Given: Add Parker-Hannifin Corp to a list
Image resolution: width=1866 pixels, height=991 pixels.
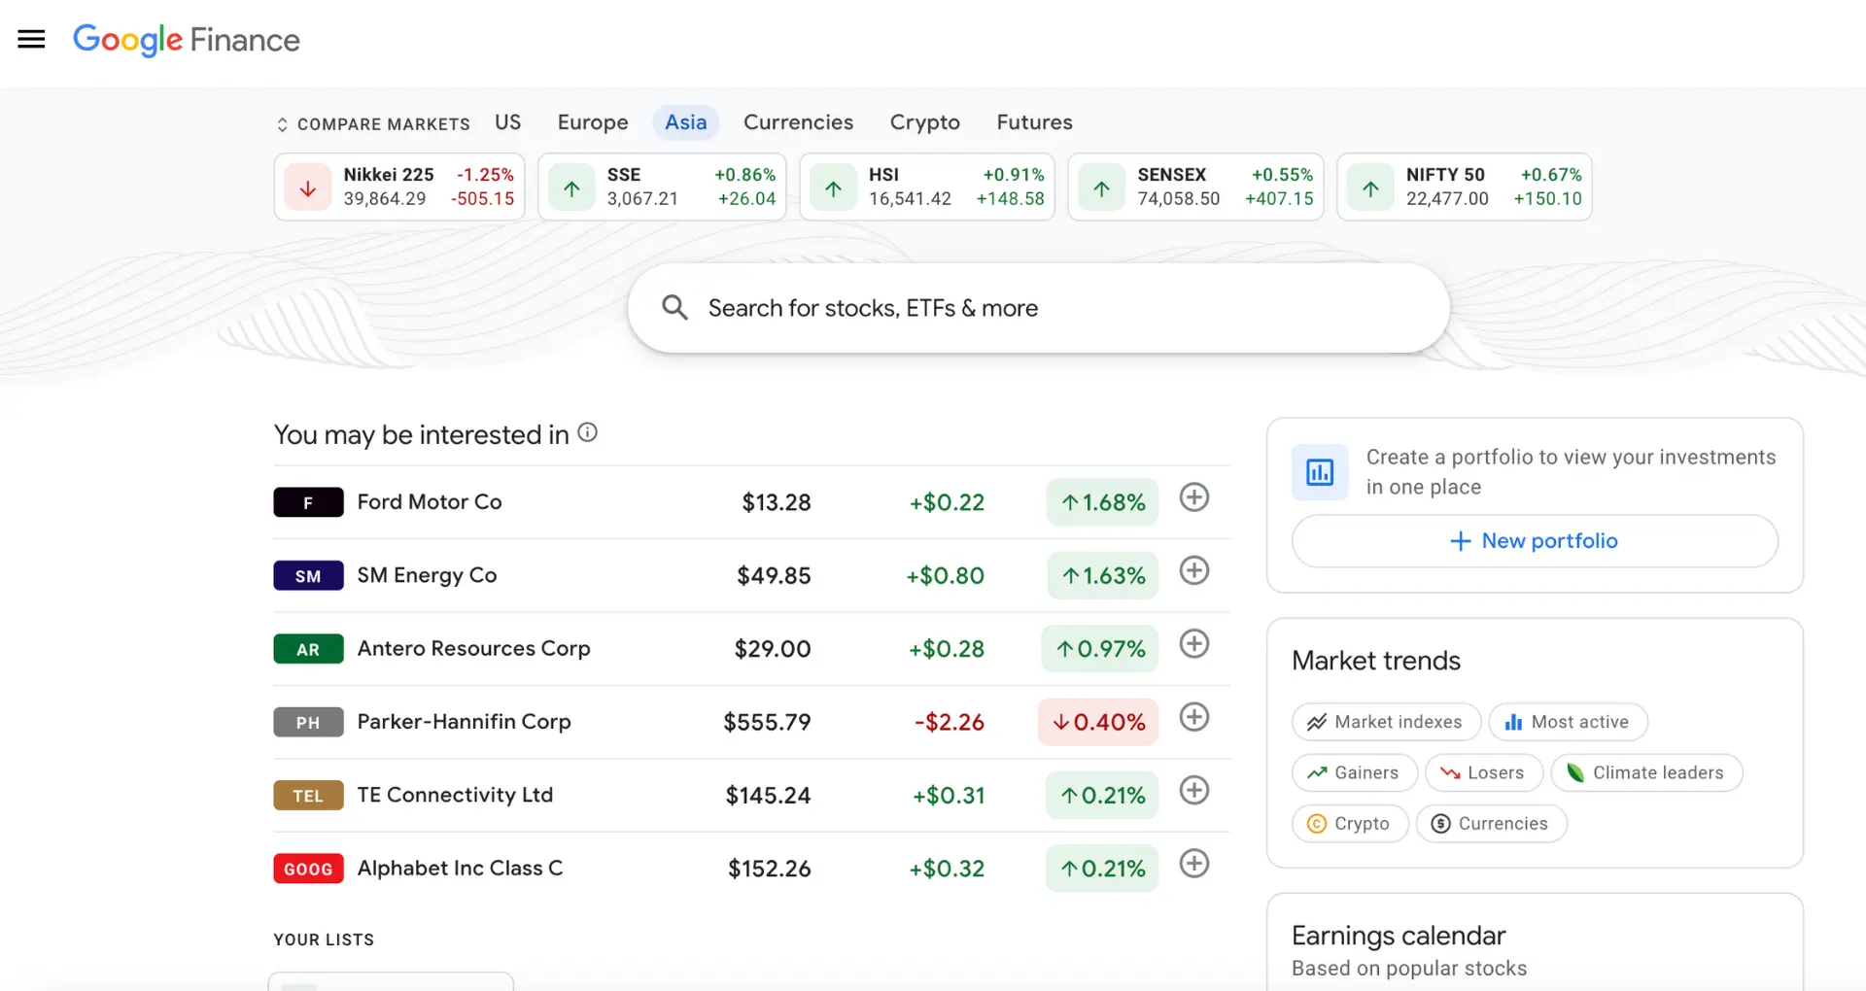Looking at the screenshot, I should (1193, 717).
